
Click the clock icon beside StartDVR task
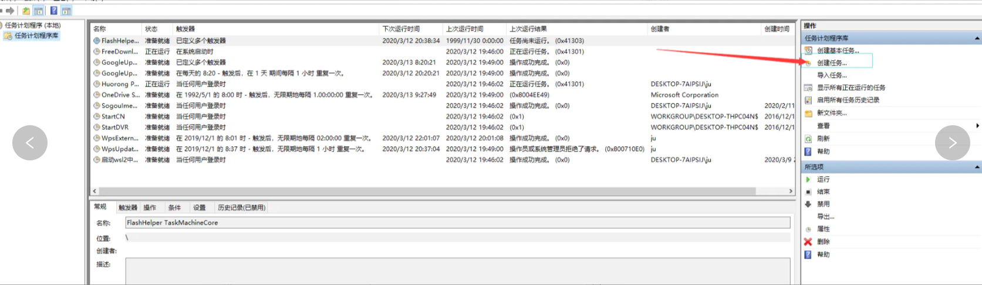(x=97, y=127)
